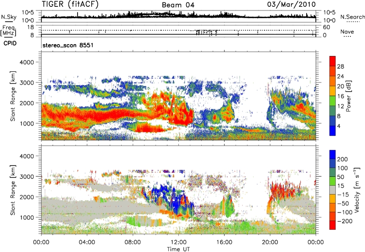This screenshot has height=252, width=365.
Task: Click the 'N.Search' legend label
Action: coord(352,17)
